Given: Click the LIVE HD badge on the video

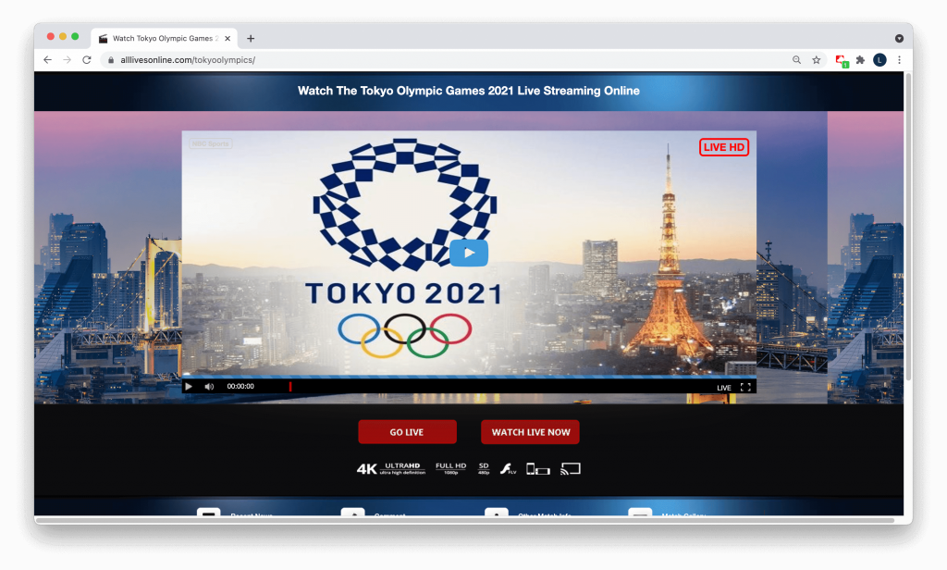Looking at the screenshot, I should (724, 147).
